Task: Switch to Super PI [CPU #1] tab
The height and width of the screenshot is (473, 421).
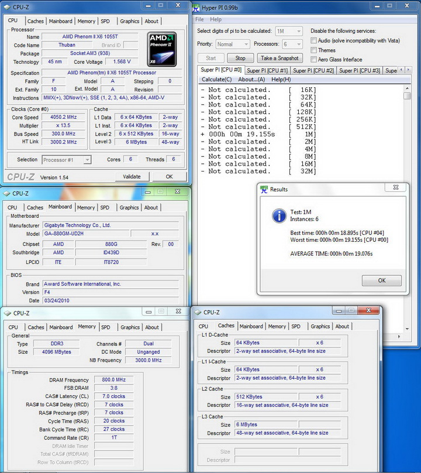Action: click(x=267, y=71)
